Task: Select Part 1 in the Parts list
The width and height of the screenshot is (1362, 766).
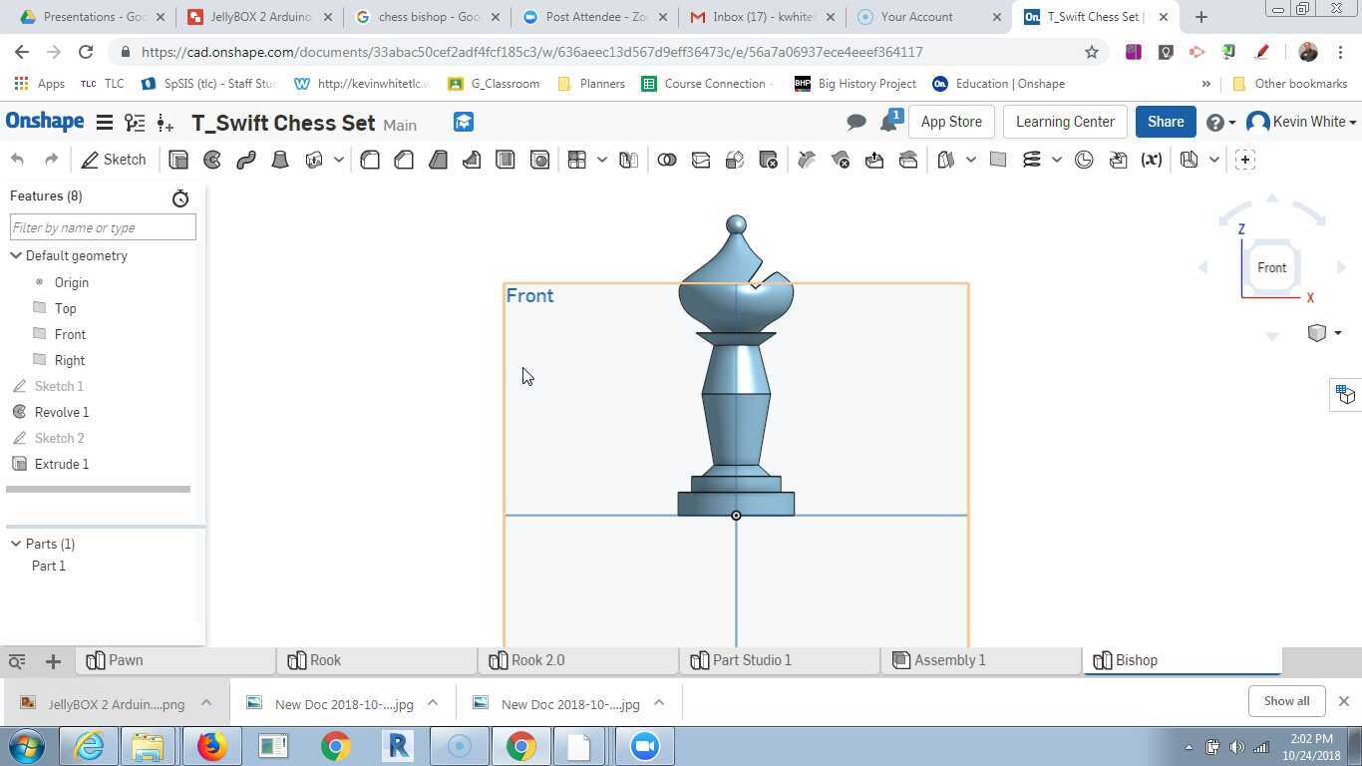Action: pyautogui.click(x=48, y=566)
